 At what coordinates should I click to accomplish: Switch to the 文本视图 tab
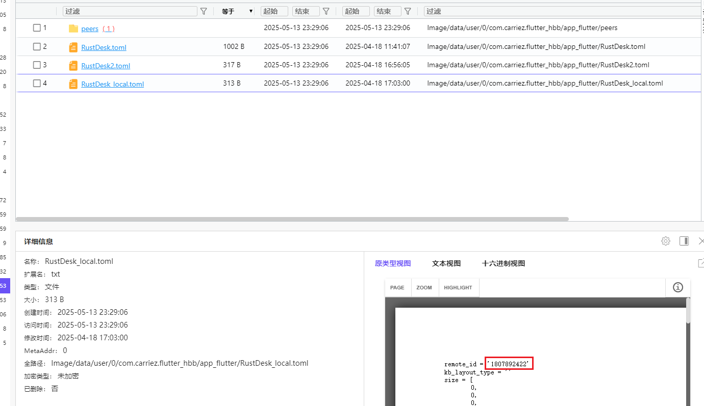(446, 263)
